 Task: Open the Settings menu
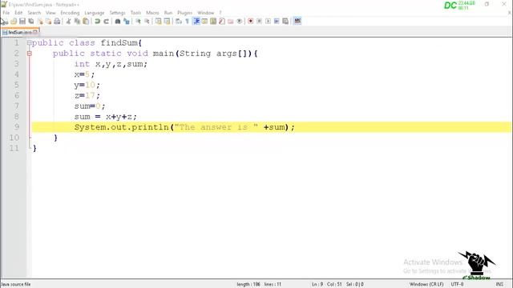click(117, 13)
